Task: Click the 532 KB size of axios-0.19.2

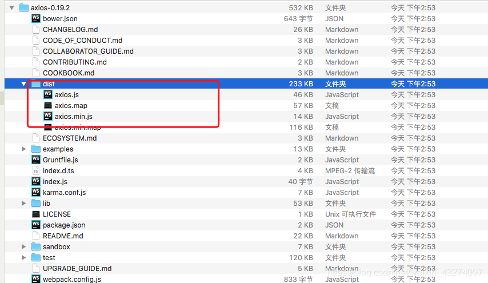Action: (x=301, y=8)
